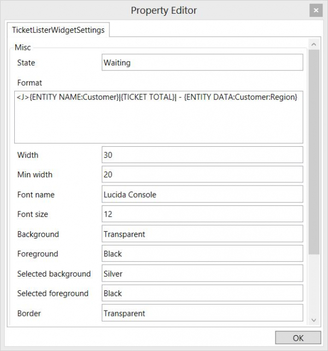The image size is (328, 351).
Task: Click the Foreground field showing Black
Action: pos(202,254)
